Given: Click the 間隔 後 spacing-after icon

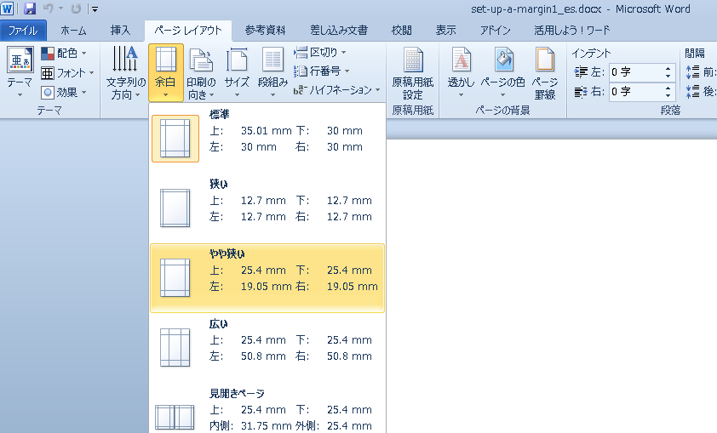Looking at the screenshot, I should tap(693, 91).
